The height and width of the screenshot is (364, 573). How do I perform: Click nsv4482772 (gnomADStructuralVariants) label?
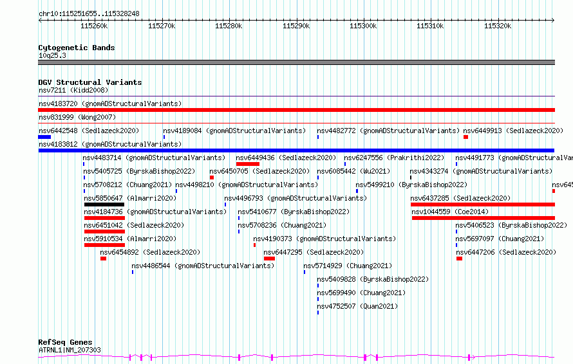coord(388,131)
